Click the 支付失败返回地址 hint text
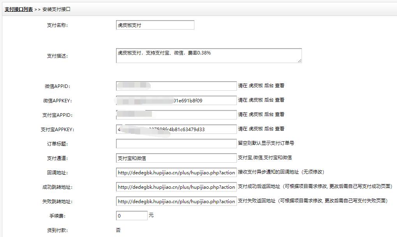 click(313, 201)
